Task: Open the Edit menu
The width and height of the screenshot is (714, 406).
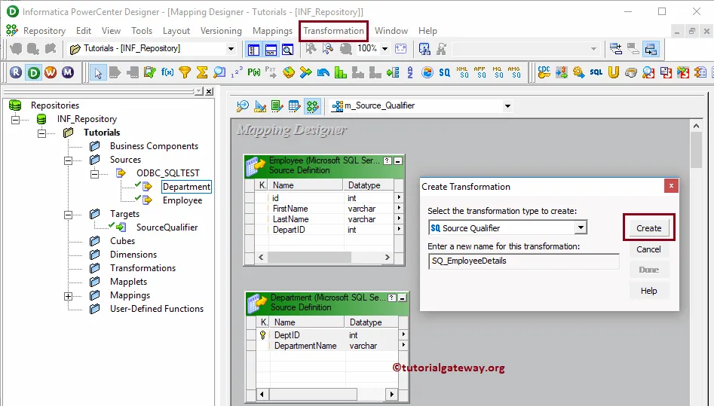Action: point(84,30)
